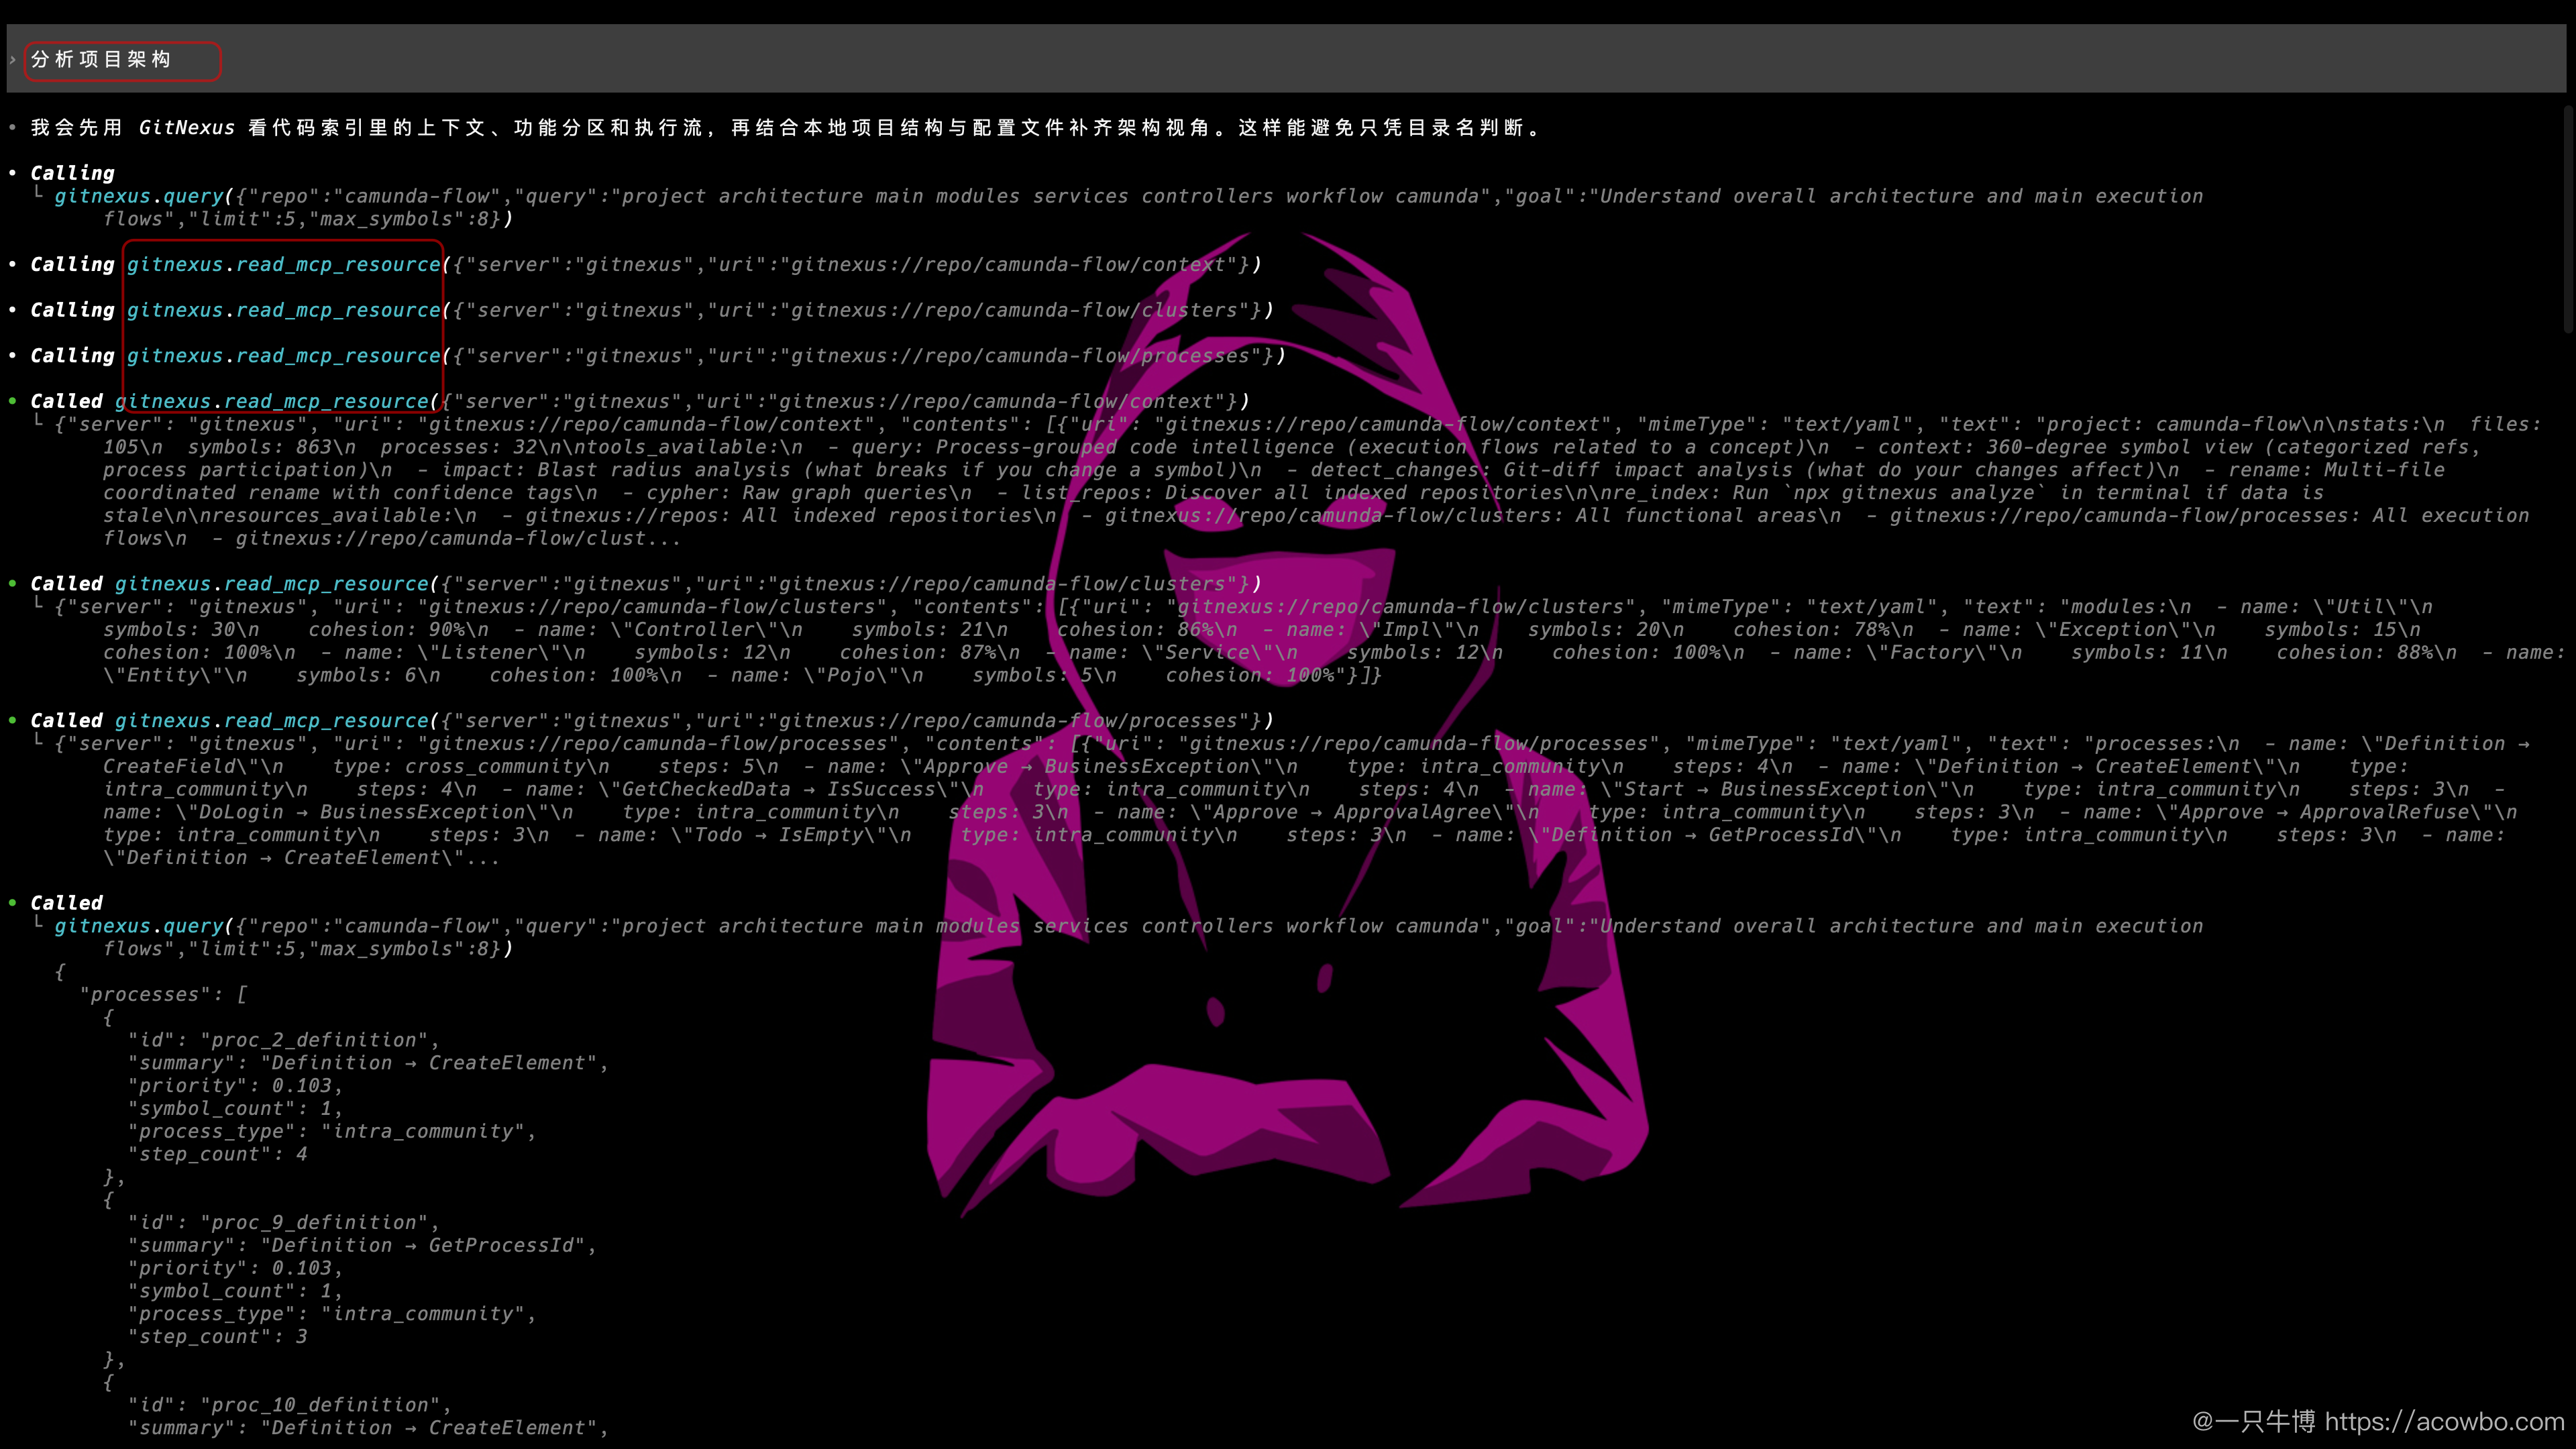
Task: Click the first "Calling" label above gitnexus.query
Action: 72,173
